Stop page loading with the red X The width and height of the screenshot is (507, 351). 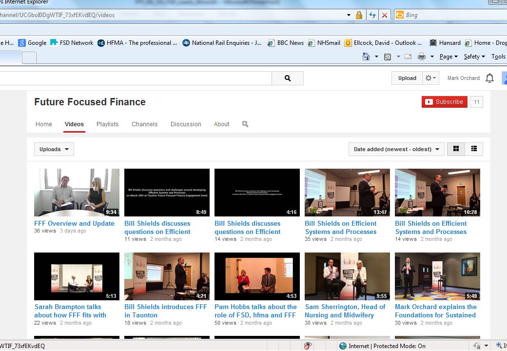(x=385, y=15)
